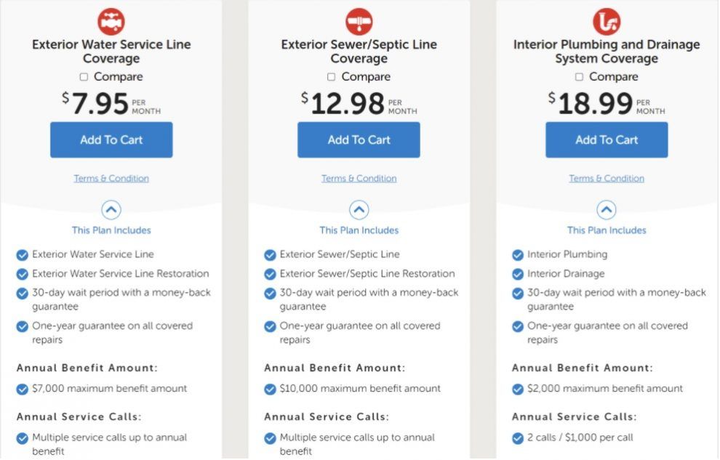This screenshot has height=460, width=720.
Task: Collapse This Plan Includes on the water service card
Action: coord(111,211)
